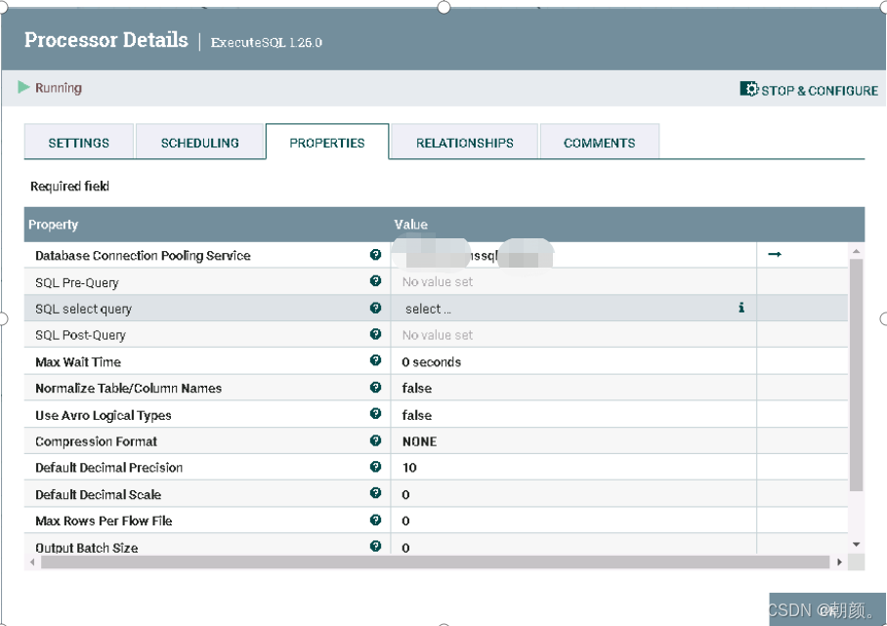Click the 'Property' column header

point(53,225)
